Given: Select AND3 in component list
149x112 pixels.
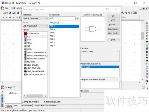Looking at the screenshot, I should coord(64,29).
